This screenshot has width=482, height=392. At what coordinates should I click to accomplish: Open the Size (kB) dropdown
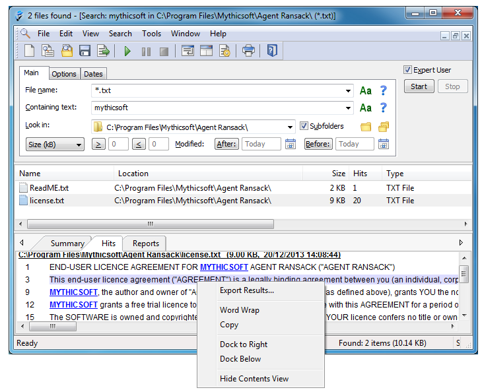pos(55,145)
